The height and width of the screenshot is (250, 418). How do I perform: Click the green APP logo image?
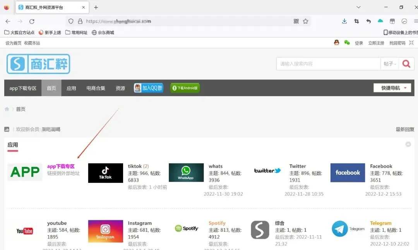25,172
